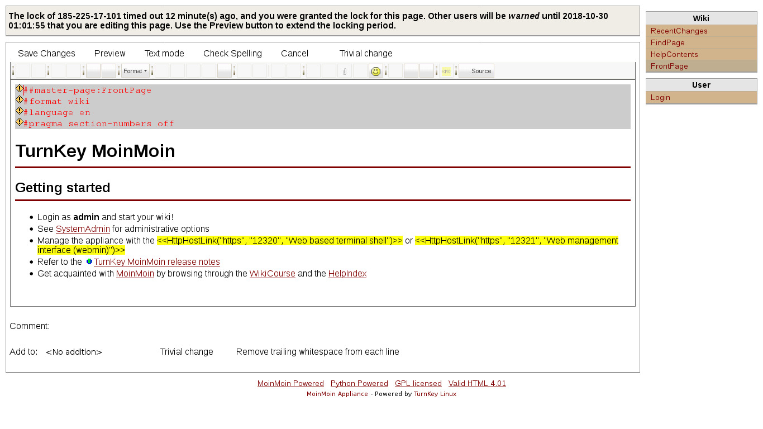
Task: Toggle Trivial change beside the Cancel button
Action: tap(366, 54)
